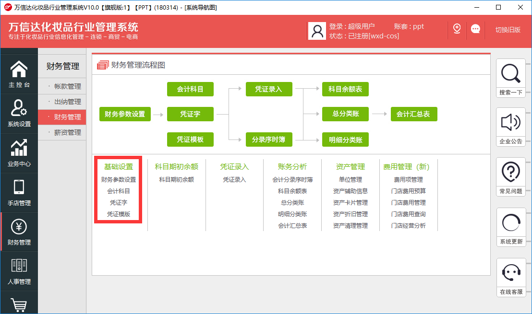
Task: Click the green 科目余额表 flow button
Action: tap(345, 89)
